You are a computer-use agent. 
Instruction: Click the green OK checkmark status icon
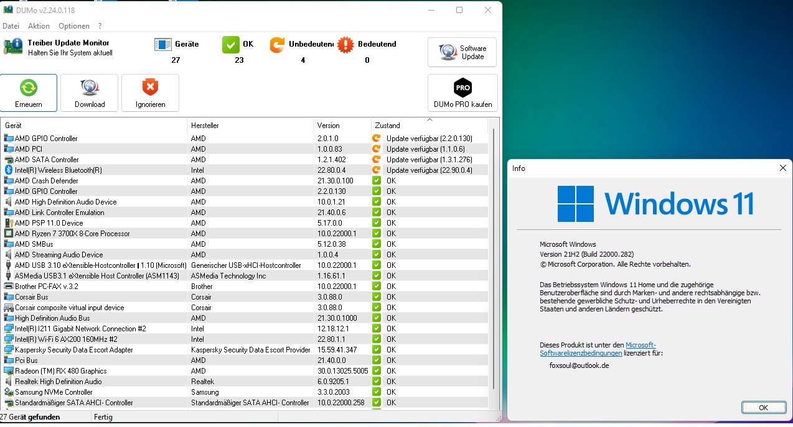(231, 44)
